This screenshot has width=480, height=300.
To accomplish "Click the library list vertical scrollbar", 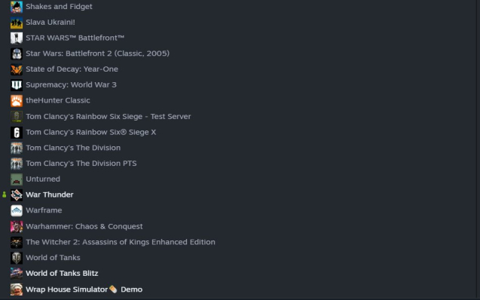I will (478, 150).
